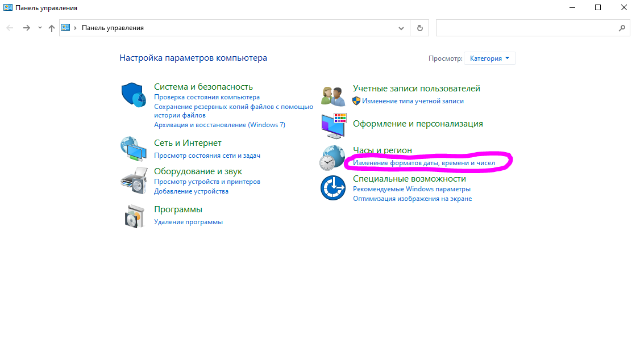
Task: Open Специальные возможности category
Action: [409, 179]
